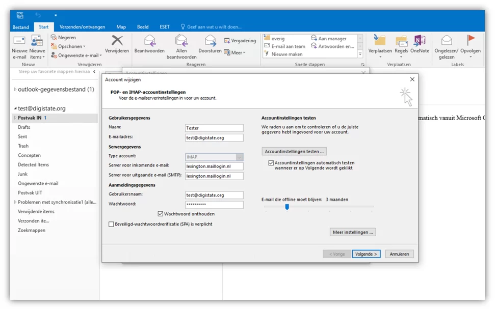
Task: Switch to Verzenden/ontvangen tab
Action: click(x=83, y=27)
